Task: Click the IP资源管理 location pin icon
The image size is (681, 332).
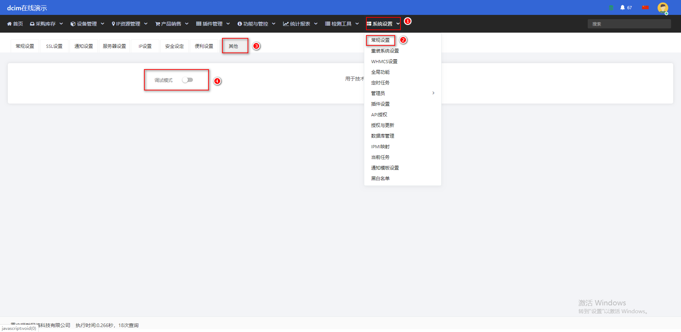Action: (113, 24)
